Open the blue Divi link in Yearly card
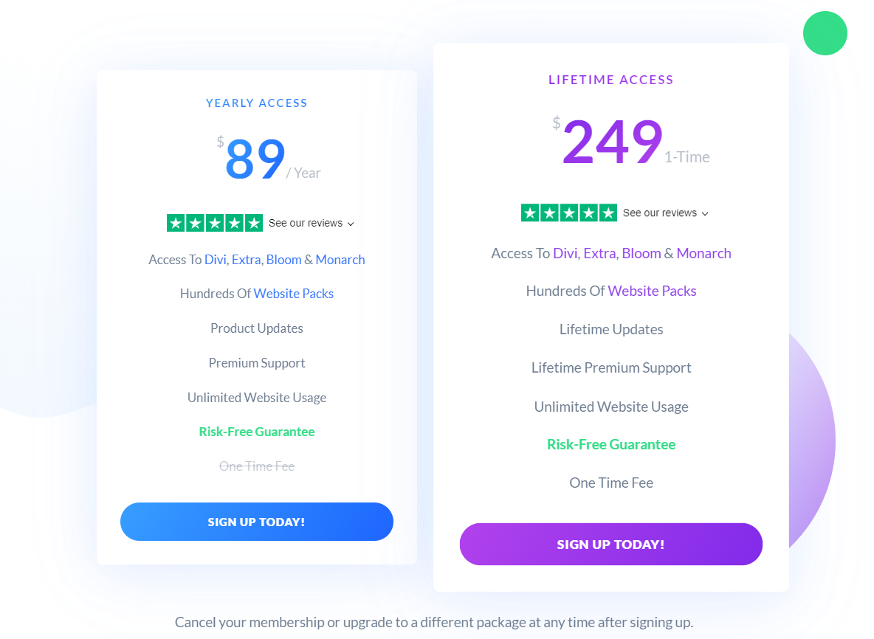The height and width of the screenshot is (639, 874). (x=216, y=259)
